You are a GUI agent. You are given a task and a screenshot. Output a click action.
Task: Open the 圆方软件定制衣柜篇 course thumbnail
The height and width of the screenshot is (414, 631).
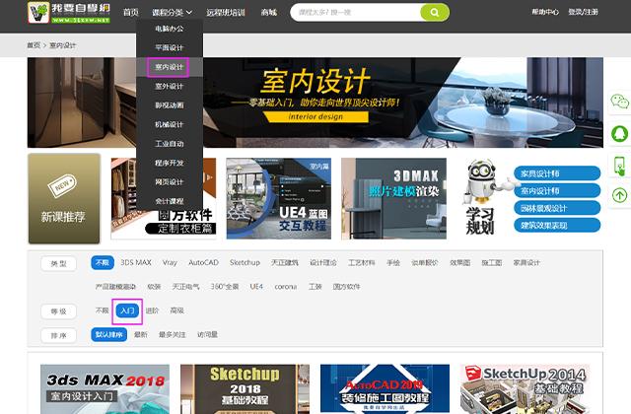(164, 198)
